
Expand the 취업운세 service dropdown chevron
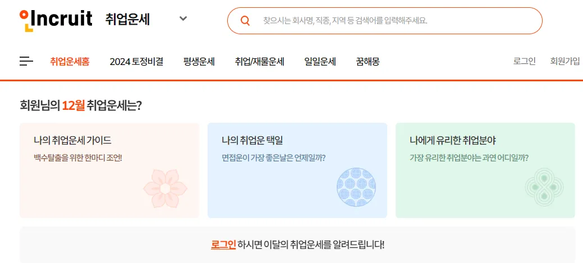pyautogui.click(x=183, y=18)
